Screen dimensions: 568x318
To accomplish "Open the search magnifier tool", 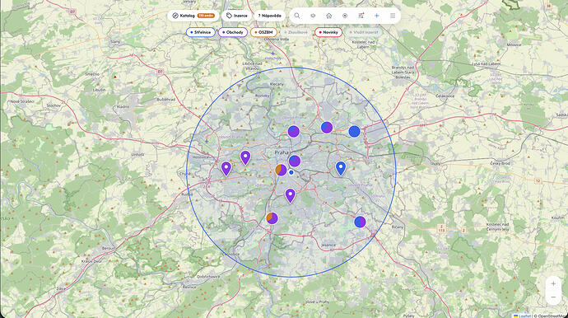I will [x=297, y=16].
